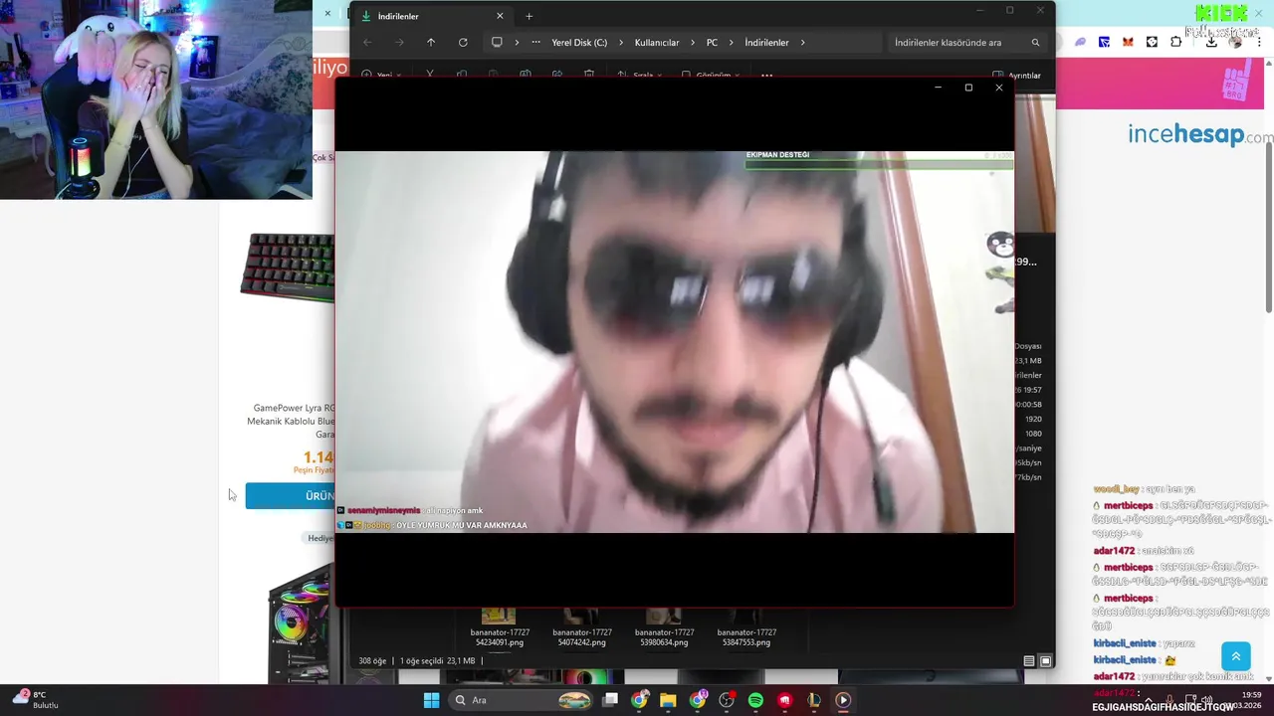Go up one folder level in Explorer
This screenshot has width=1274, height=716.
[x=431, y=42]
